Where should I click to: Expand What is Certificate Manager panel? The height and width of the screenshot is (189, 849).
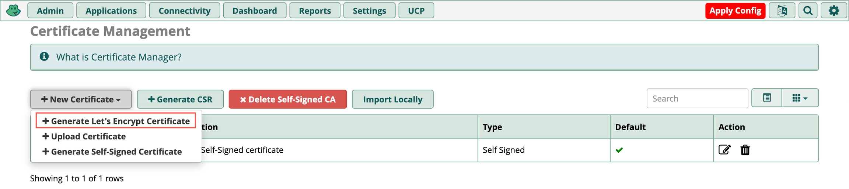coord(119,57)
